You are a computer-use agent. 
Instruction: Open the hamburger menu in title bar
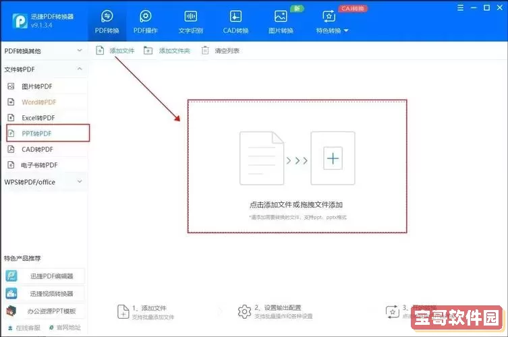[460, 7]
